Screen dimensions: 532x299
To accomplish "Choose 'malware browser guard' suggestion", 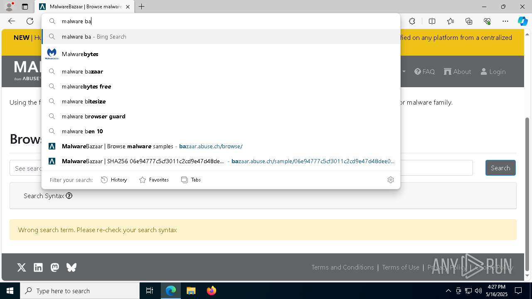I will [x=221, y=116].
